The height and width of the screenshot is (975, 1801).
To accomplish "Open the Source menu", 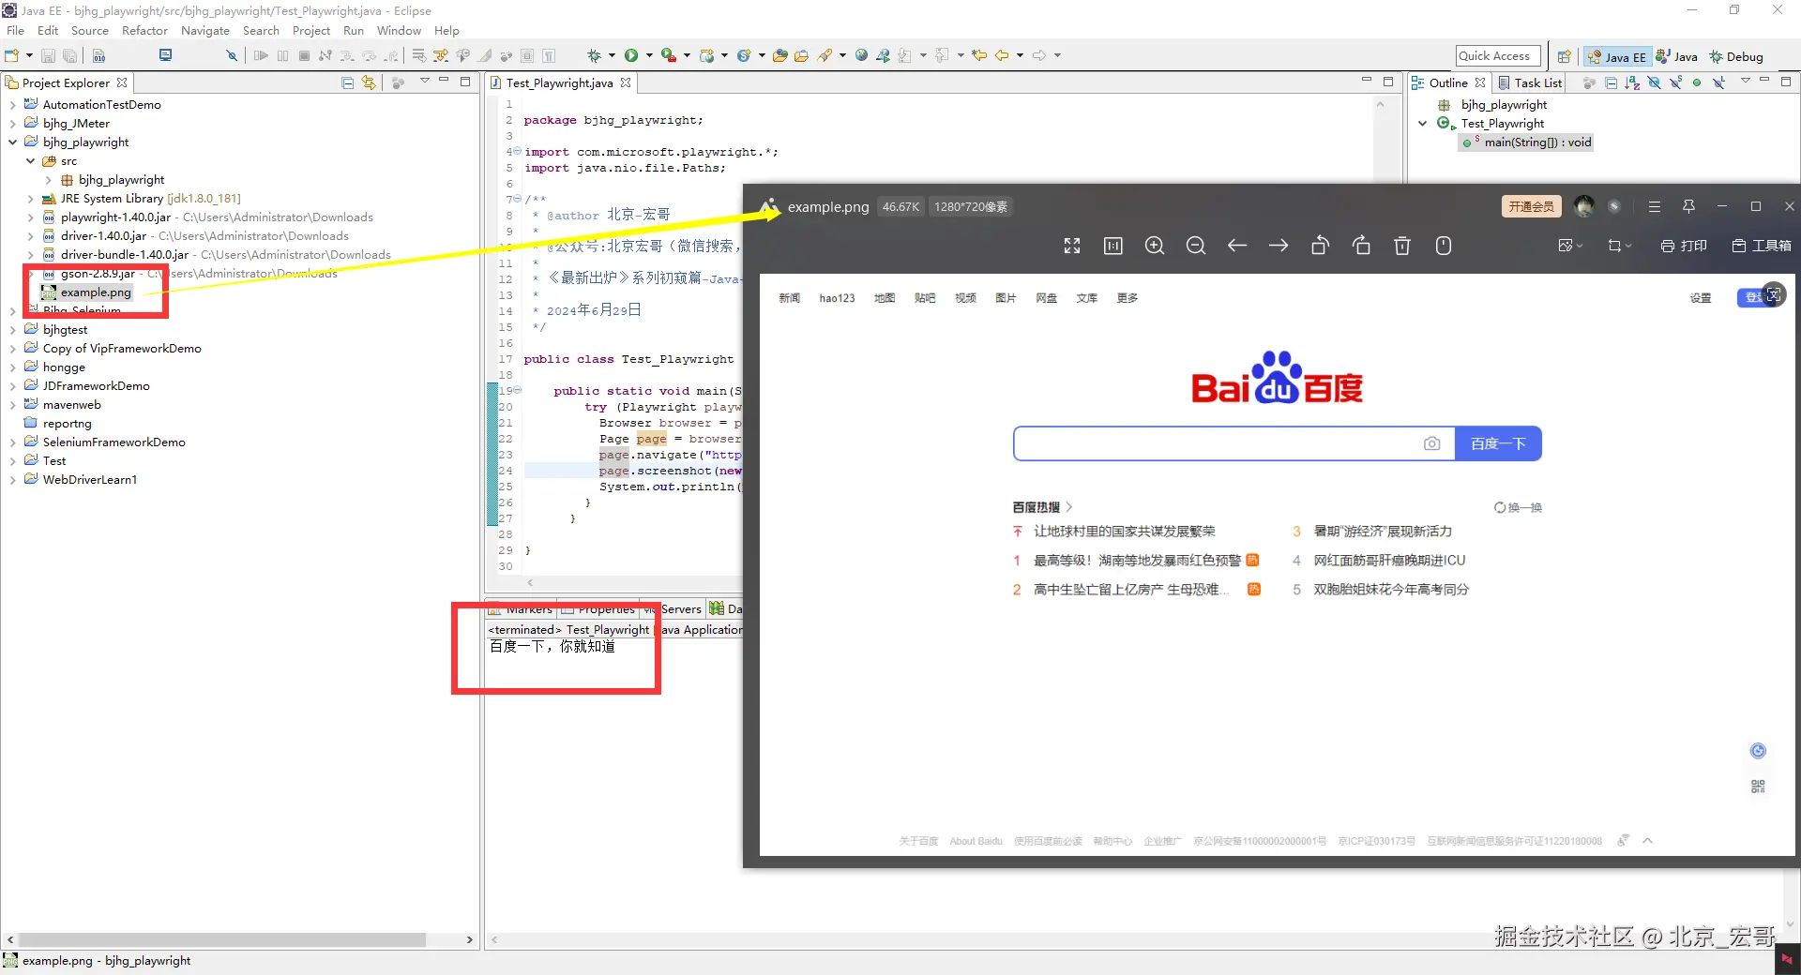I will coord(90,30).
